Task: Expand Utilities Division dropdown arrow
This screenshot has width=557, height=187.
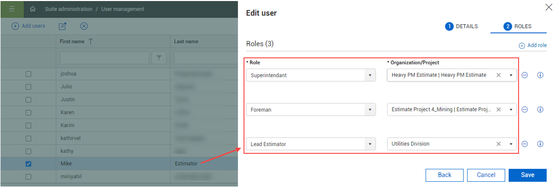Action: tap(511, 144)
